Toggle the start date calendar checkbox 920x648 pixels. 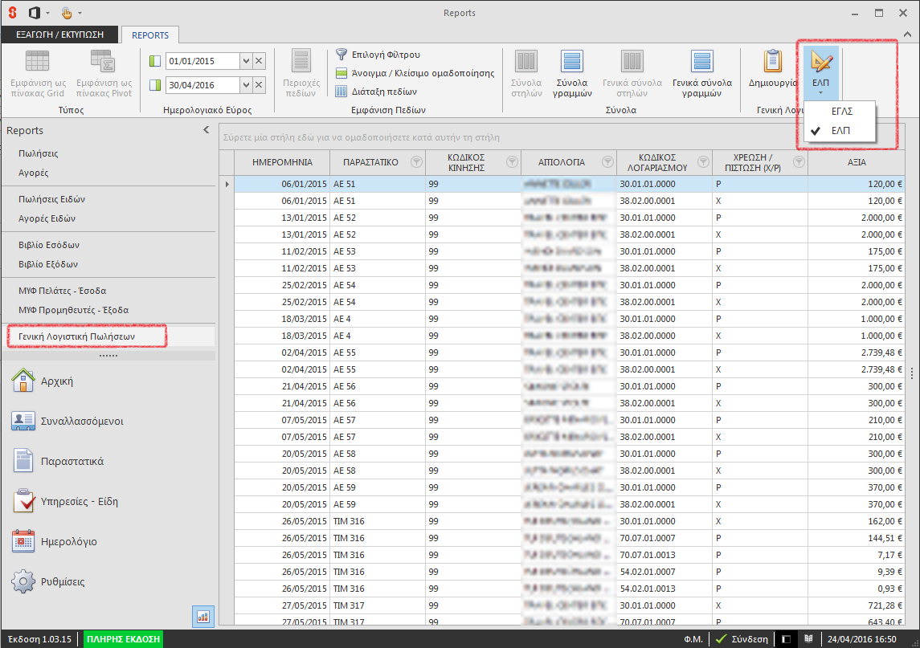click(x=155, y=61)
